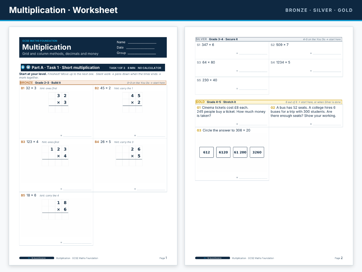362x272 pixels.
Task: Click the Group blank line
Action: [x=142, y=54]
